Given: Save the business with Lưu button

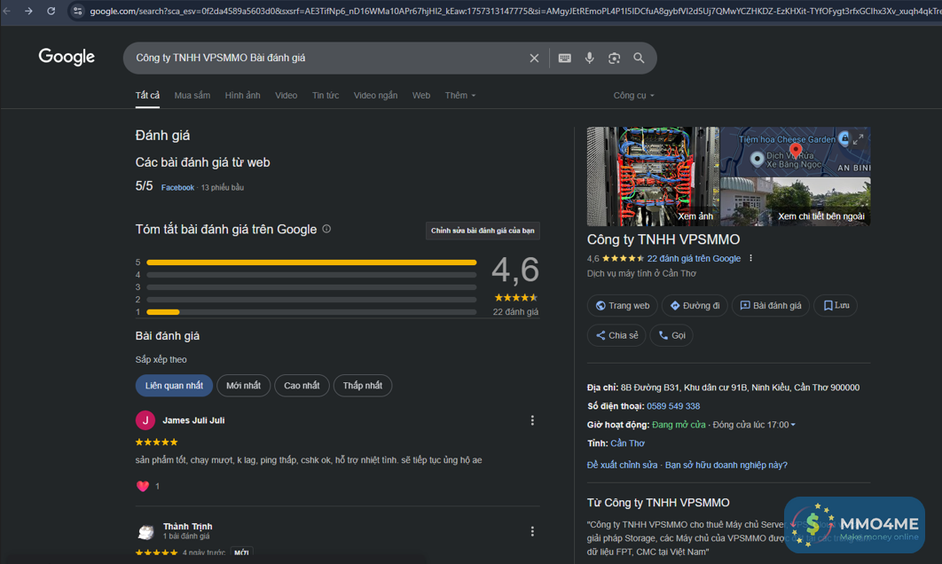Looking at the screenshot, I should (x=836, y=306).
